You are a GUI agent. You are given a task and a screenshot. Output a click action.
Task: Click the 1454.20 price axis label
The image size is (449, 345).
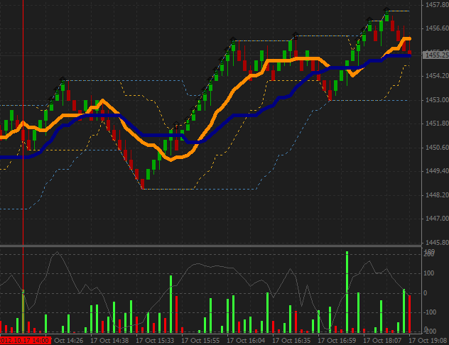[x=437, y=76]
